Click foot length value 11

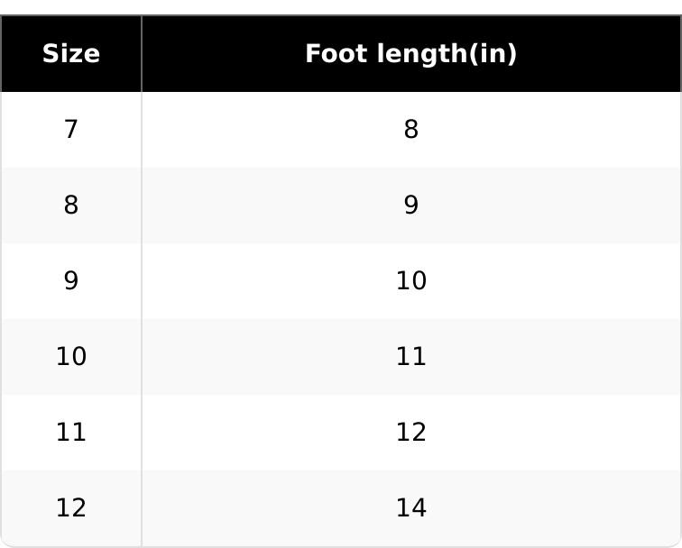[410, 357]
